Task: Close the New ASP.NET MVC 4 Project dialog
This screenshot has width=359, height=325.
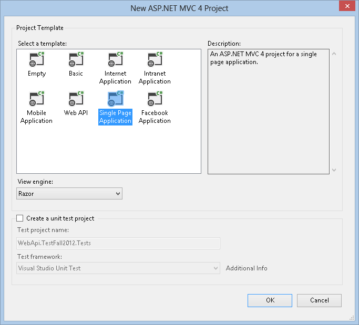Action: [347, 6]
